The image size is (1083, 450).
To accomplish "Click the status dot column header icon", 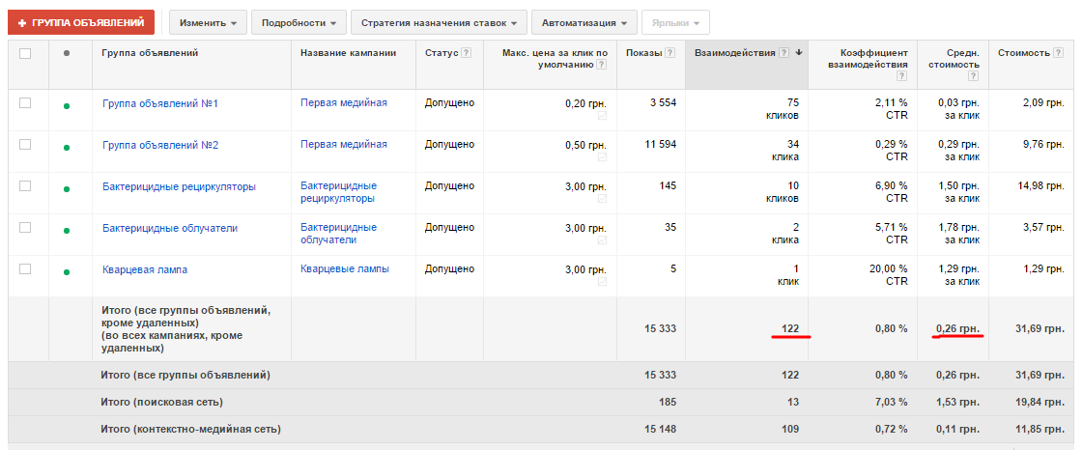I will coord(67,53).
